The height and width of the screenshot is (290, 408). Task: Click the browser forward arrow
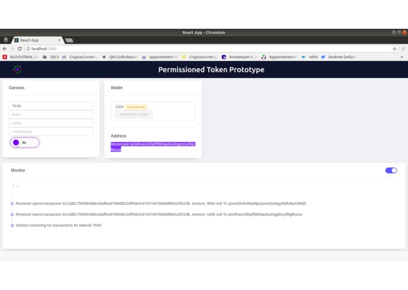point(12,49)
